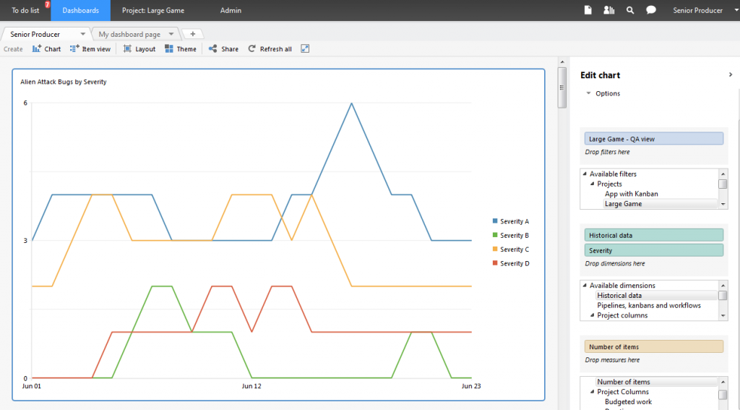Click the Chart creation icon
The width and height of the screenshot is (740, 410).
tap(38, 49)
